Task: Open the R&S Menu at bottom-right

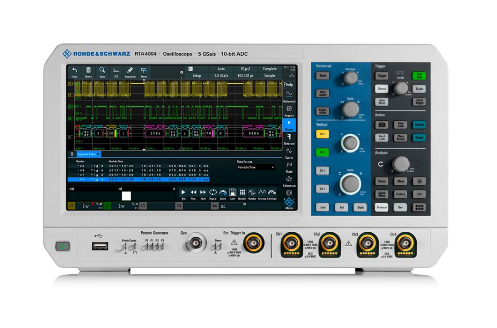Action: [x=289, y=203]
